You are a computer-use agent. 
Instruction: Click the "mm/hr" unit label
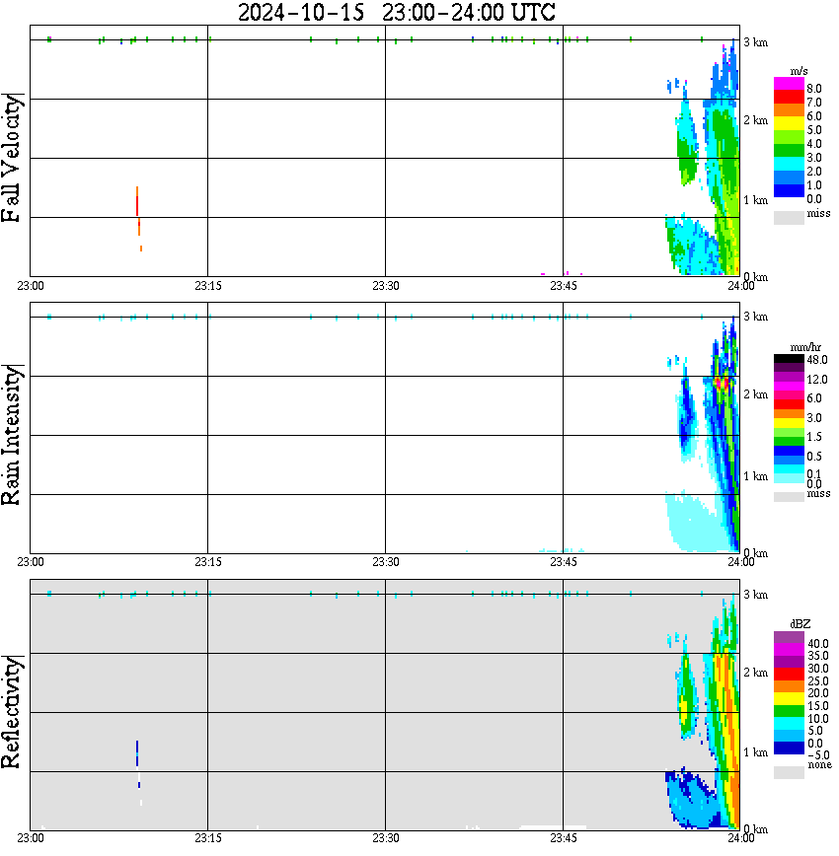tap(805, 347)
